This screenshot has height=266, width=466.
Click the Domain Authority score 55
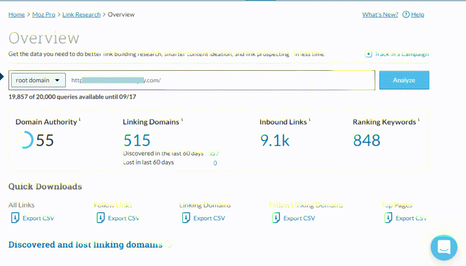45,140
